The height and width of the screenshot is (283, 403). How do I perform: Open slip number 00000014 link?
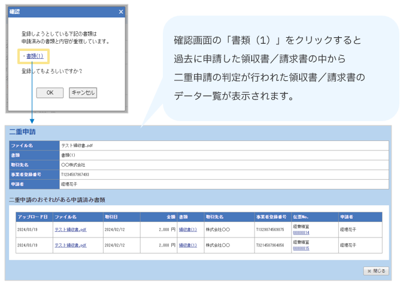pyautogui.click(x=301, y=233)
